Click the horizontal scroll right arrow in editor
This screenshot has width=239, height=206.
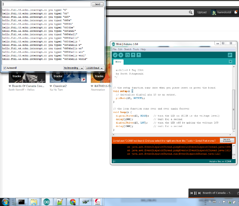tap(230, 134)
